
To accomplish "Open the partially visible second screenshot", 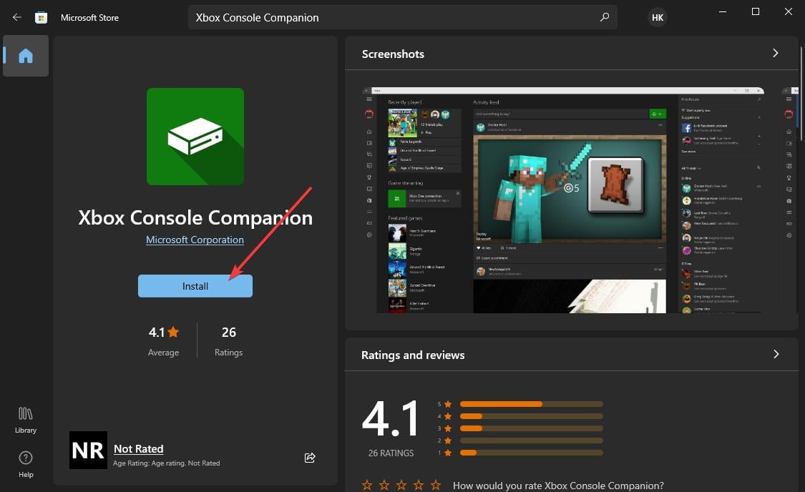I will [x=789, y=200].
